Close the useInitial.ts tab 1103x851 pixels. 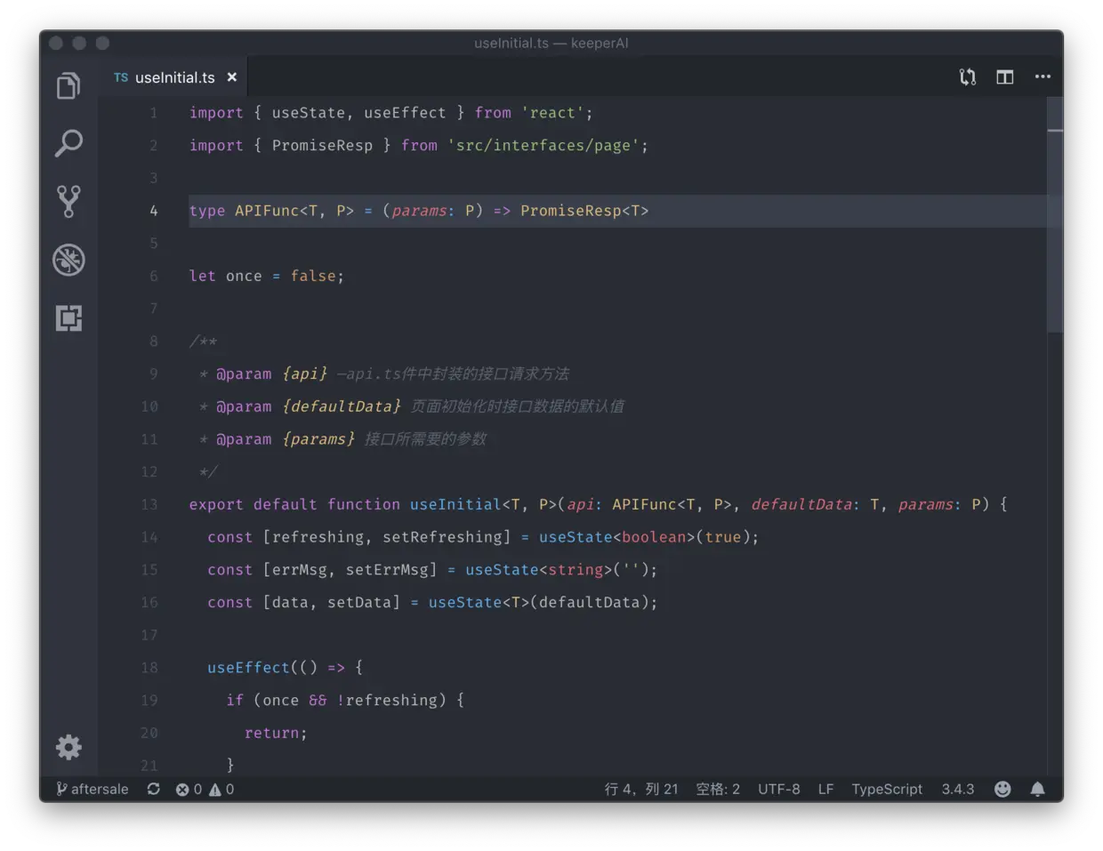coord(231,76)
